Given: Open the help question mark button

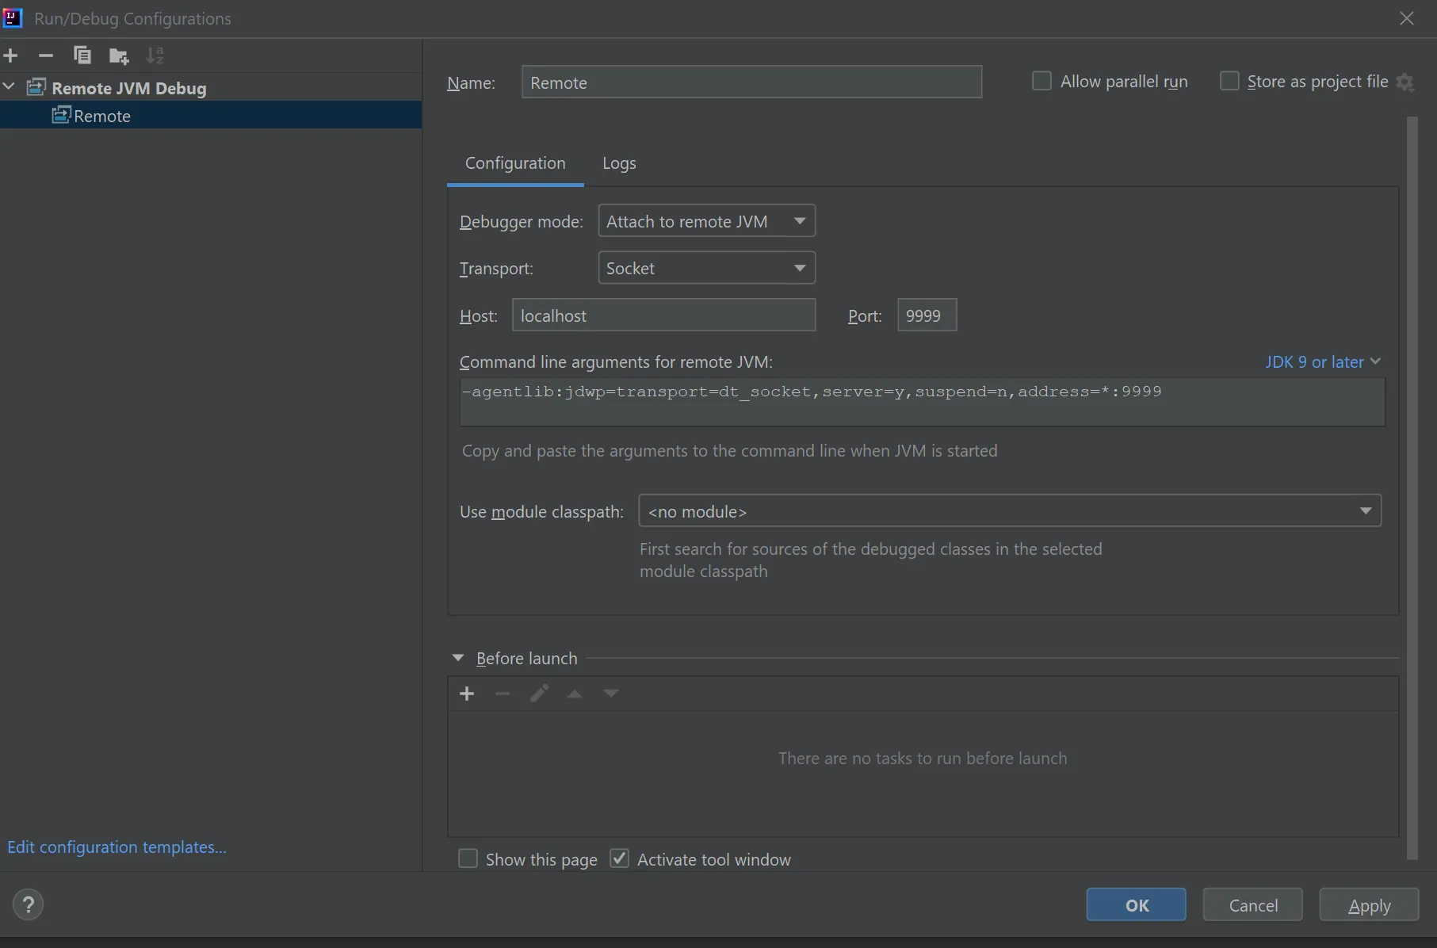Looking at the screenshot, I should [x=28, y=904].
